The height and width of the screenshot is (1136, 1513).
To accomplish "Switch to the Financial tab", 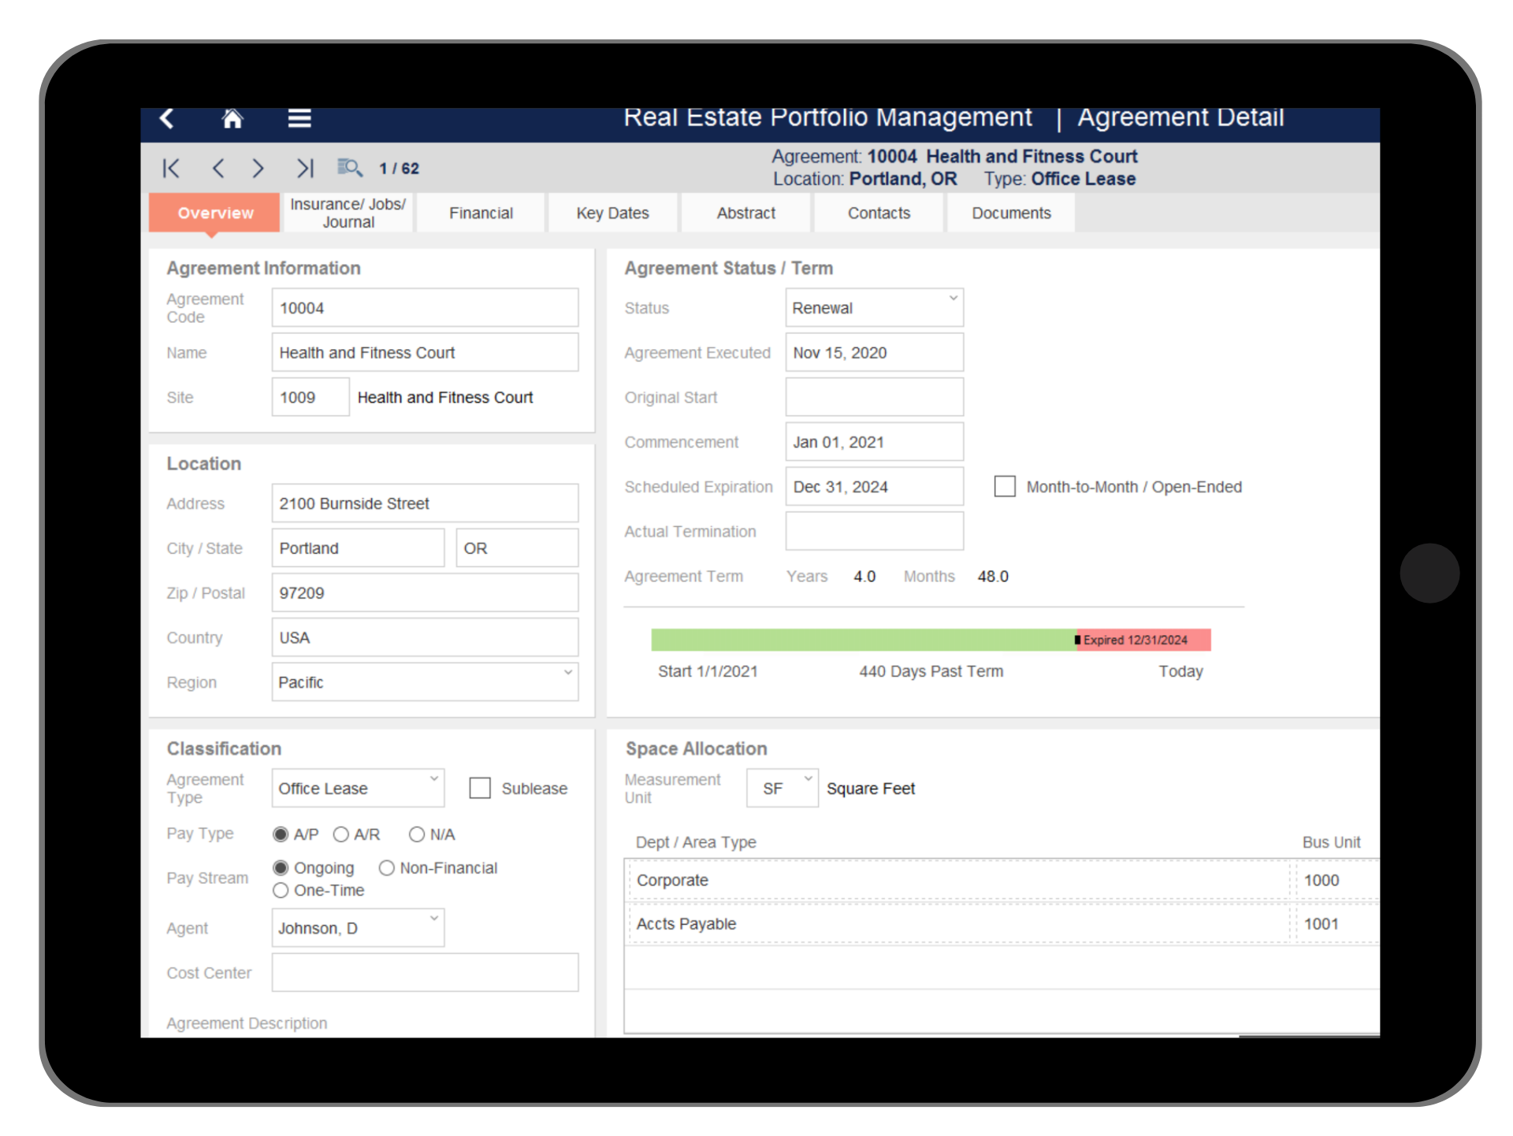I will [x=481, y=213].
